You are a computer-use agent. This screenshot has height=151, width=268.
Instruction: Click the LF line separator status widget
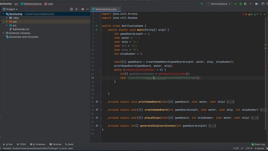[242, 148]
